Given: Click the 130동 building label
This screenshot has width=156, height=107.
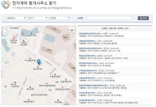Looking at the screenshot, I should pos(65,37).
